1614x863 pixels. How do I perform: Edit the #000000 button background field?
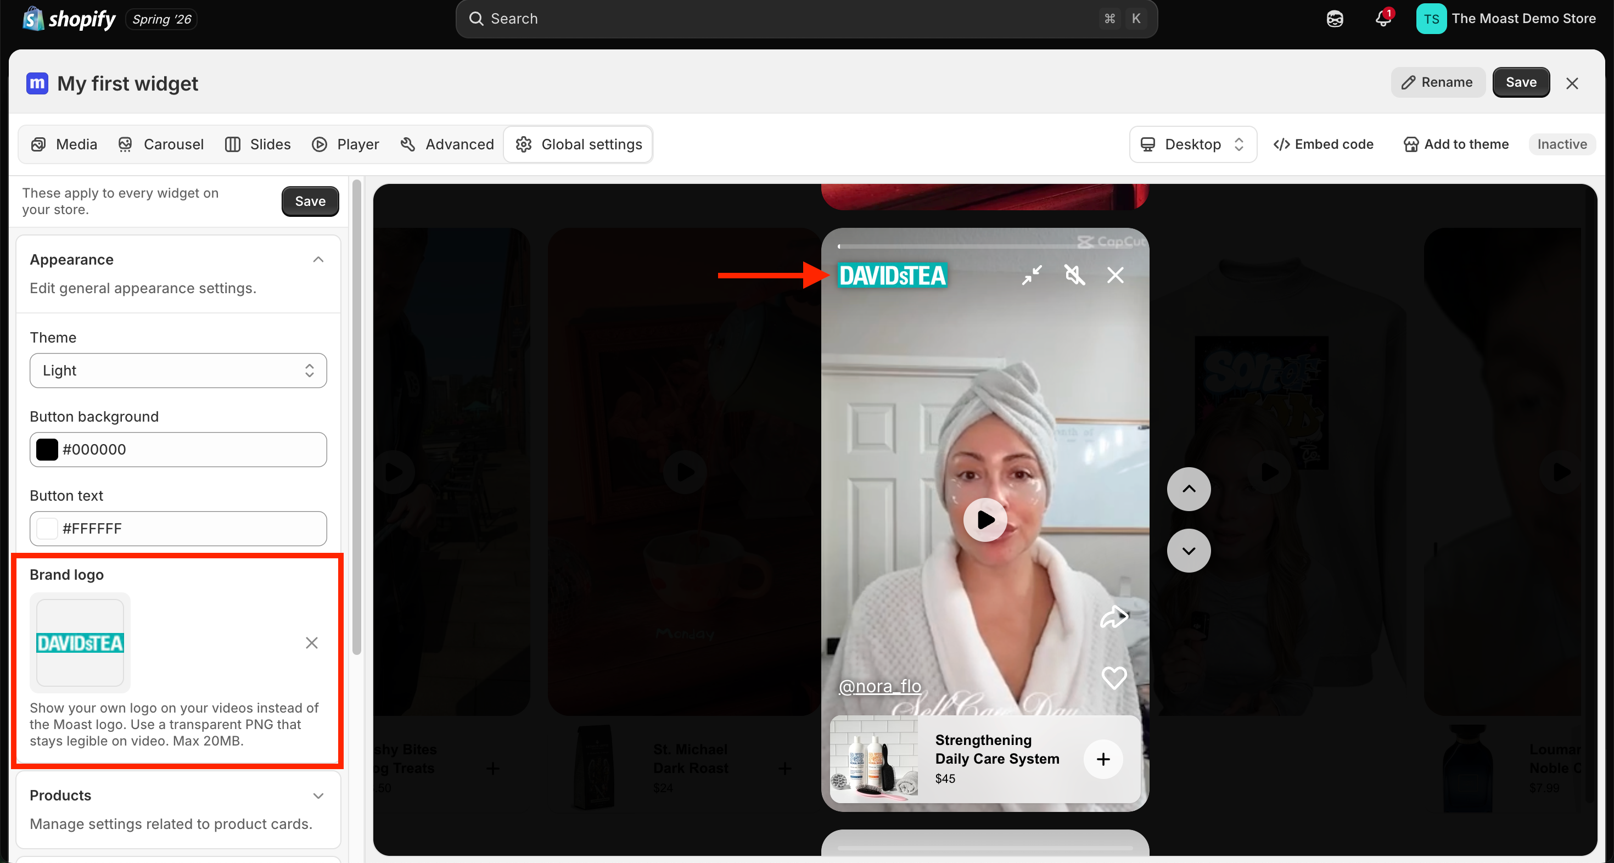(178, 450)
